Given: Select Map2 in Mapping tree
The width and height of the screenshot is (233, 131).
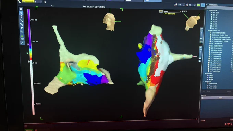Looking at the screenshot, I should (211, 77).
